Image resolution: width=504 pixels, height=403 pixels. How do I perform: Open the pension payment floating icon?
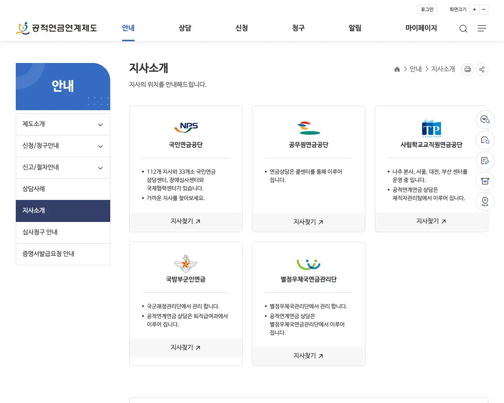click(x=485, y=181)
